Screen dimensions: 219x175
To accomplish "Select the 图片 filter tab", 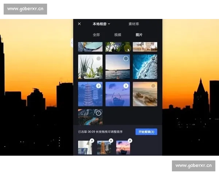I will pos(139,35).
